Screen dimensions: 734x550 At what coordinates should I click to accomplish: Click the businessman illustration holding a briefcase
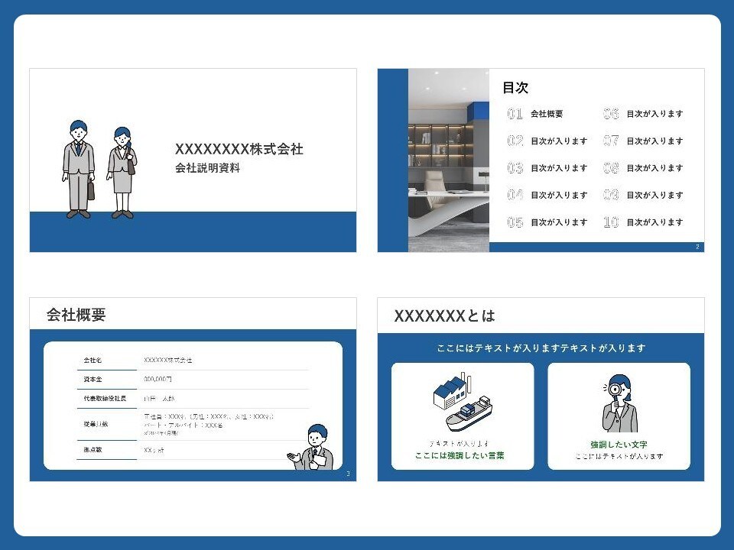pos(78,170)
